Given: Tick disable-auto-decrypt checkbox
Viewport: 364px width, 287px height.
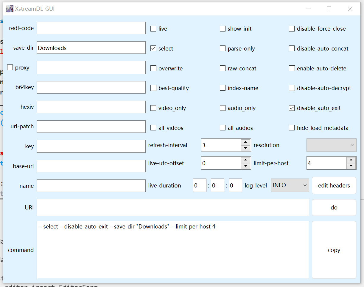Looking at the screenshot, I should pyautogui.click(x=292, y=88).
